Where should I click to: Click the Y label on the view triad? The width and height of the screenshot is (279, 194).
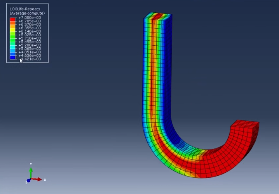pyautogui.click(x=31, y=164)
